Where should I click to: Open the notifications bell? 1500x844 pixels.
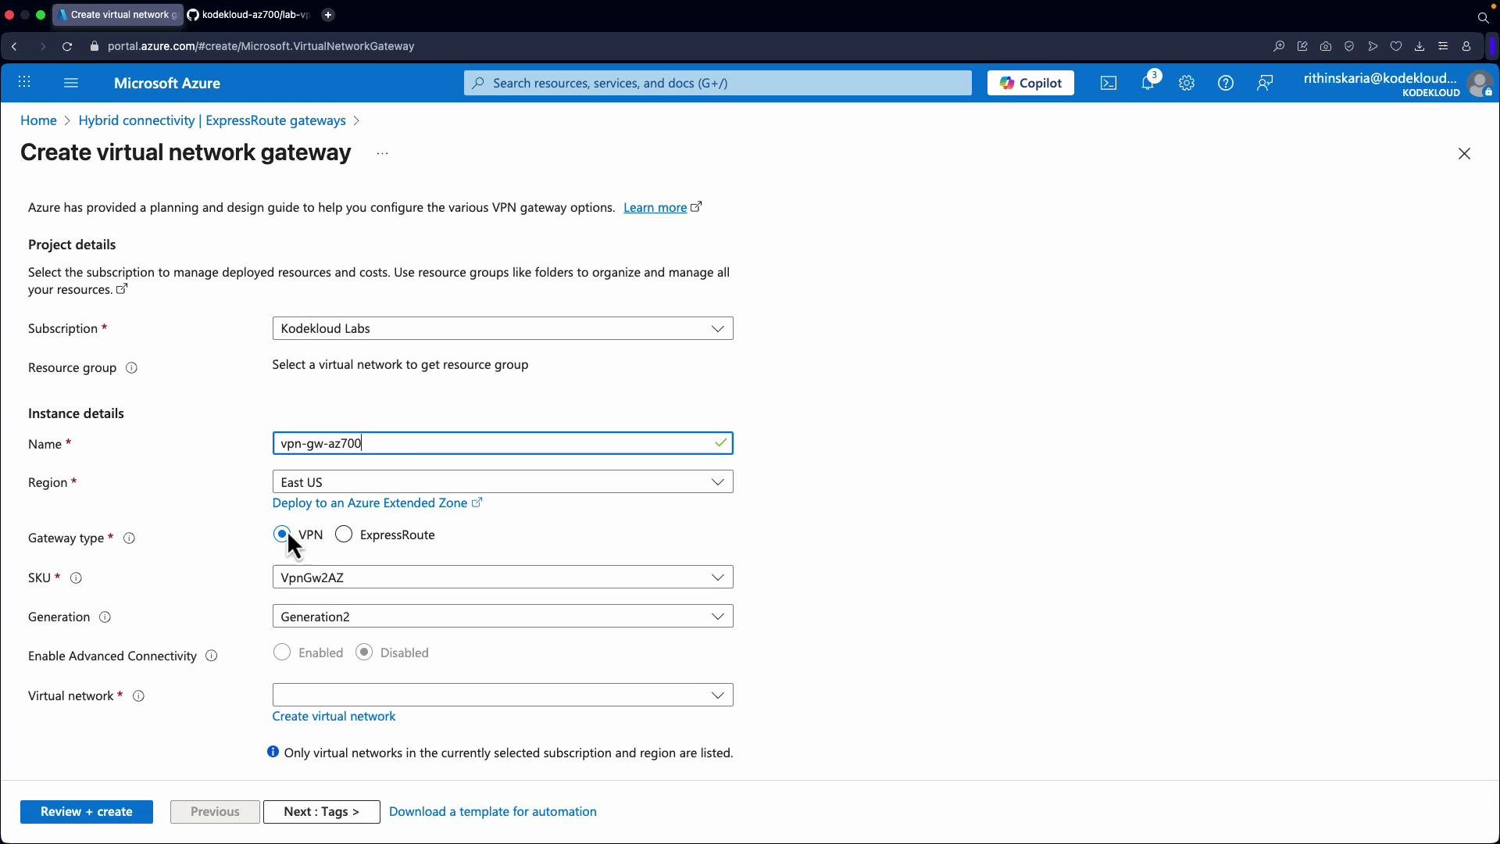click(1148, 83)
